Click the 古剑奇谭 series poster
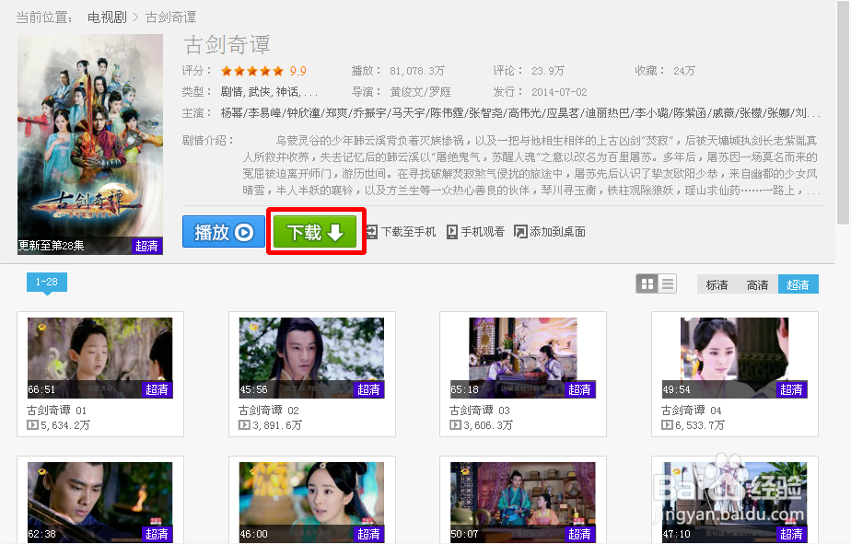 coord(90,145)
